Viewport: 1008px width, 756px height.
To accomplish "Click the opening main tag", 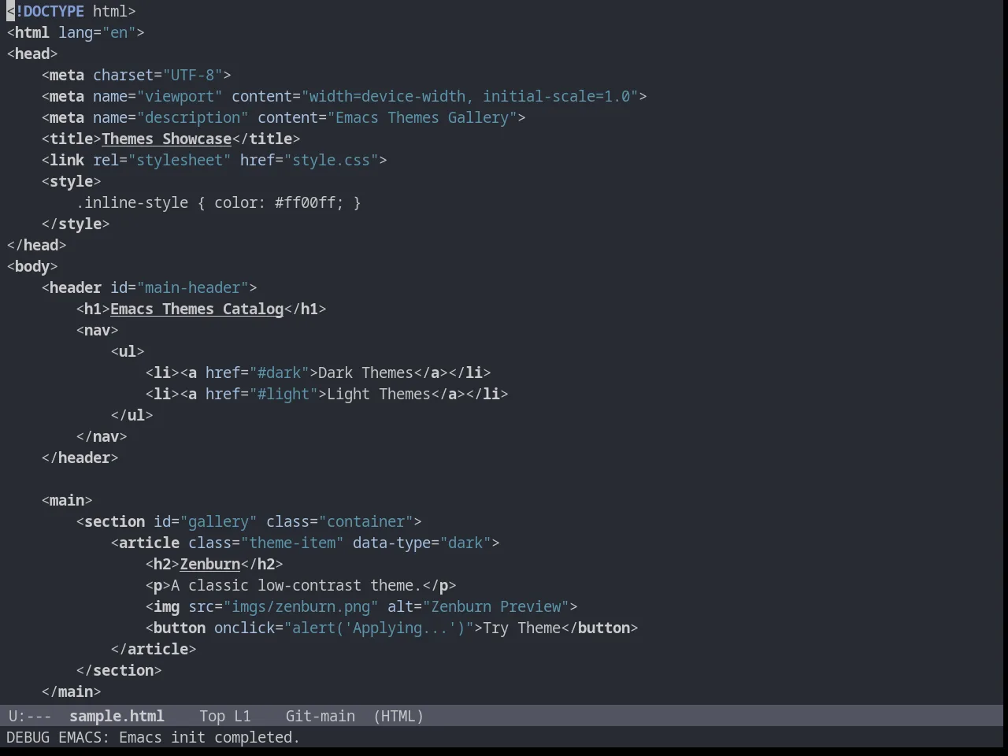I will pos(67,500).
